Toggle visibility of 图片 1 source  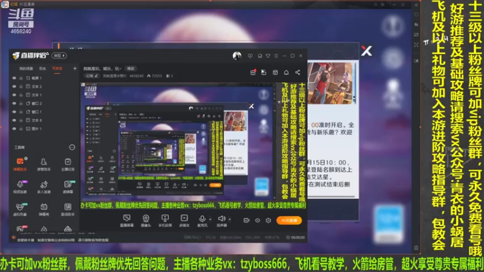click(x=14, y=129)
